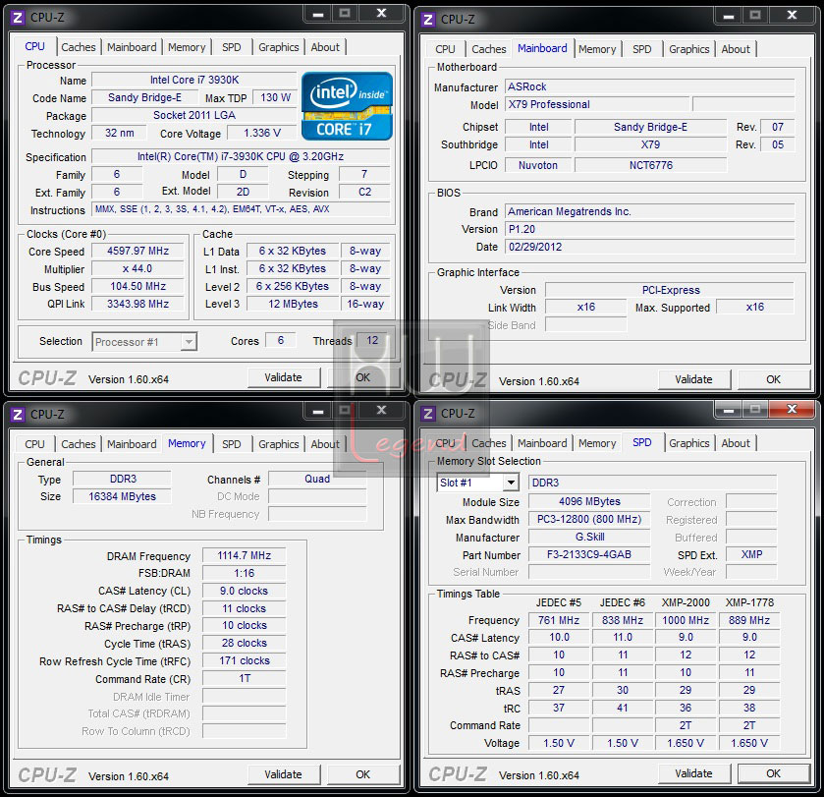Click the SPD Ext. value XMP
This screenshot has width=824, height=797.
751,554
